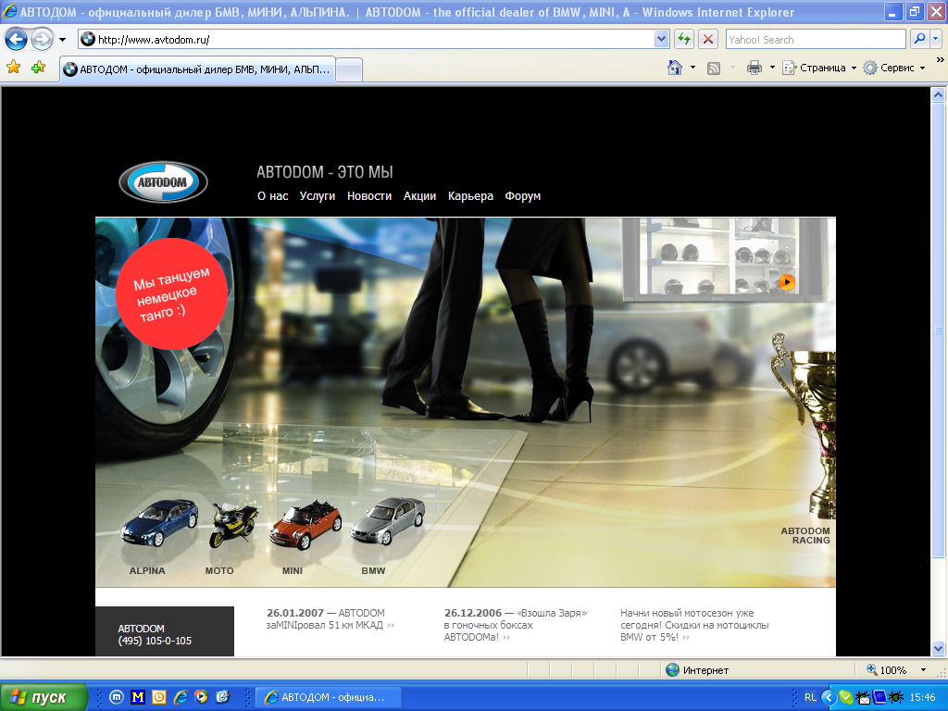This screenshot has width=948, height=711.
Task: Select the АВТОДОМ browser tab
Action: 197,69
